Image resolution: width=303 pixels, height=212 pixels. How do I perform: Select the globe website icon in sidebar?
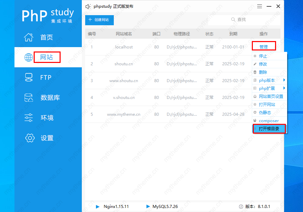click(29, 57)
